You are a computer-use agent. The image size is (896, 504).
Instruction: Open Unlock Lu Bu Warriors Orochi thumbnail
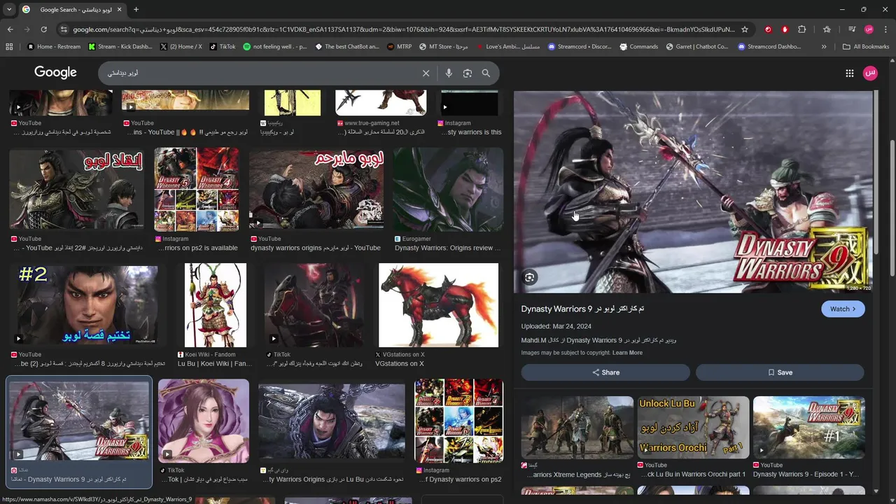(x=693, y=427)
